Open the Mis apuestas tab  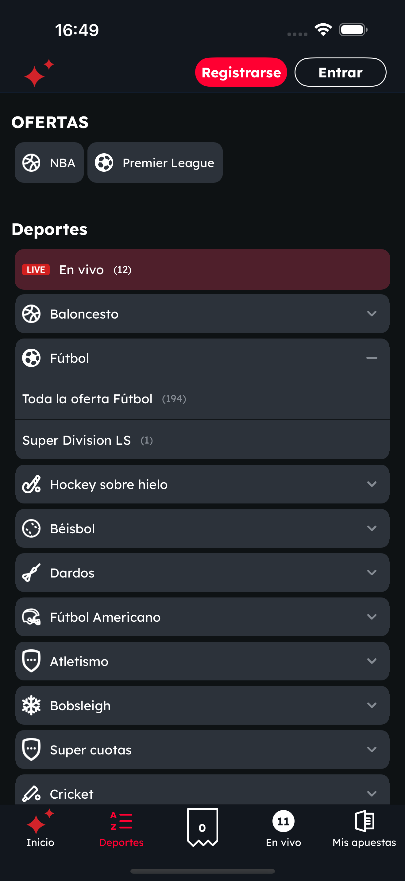pos(364,828)
